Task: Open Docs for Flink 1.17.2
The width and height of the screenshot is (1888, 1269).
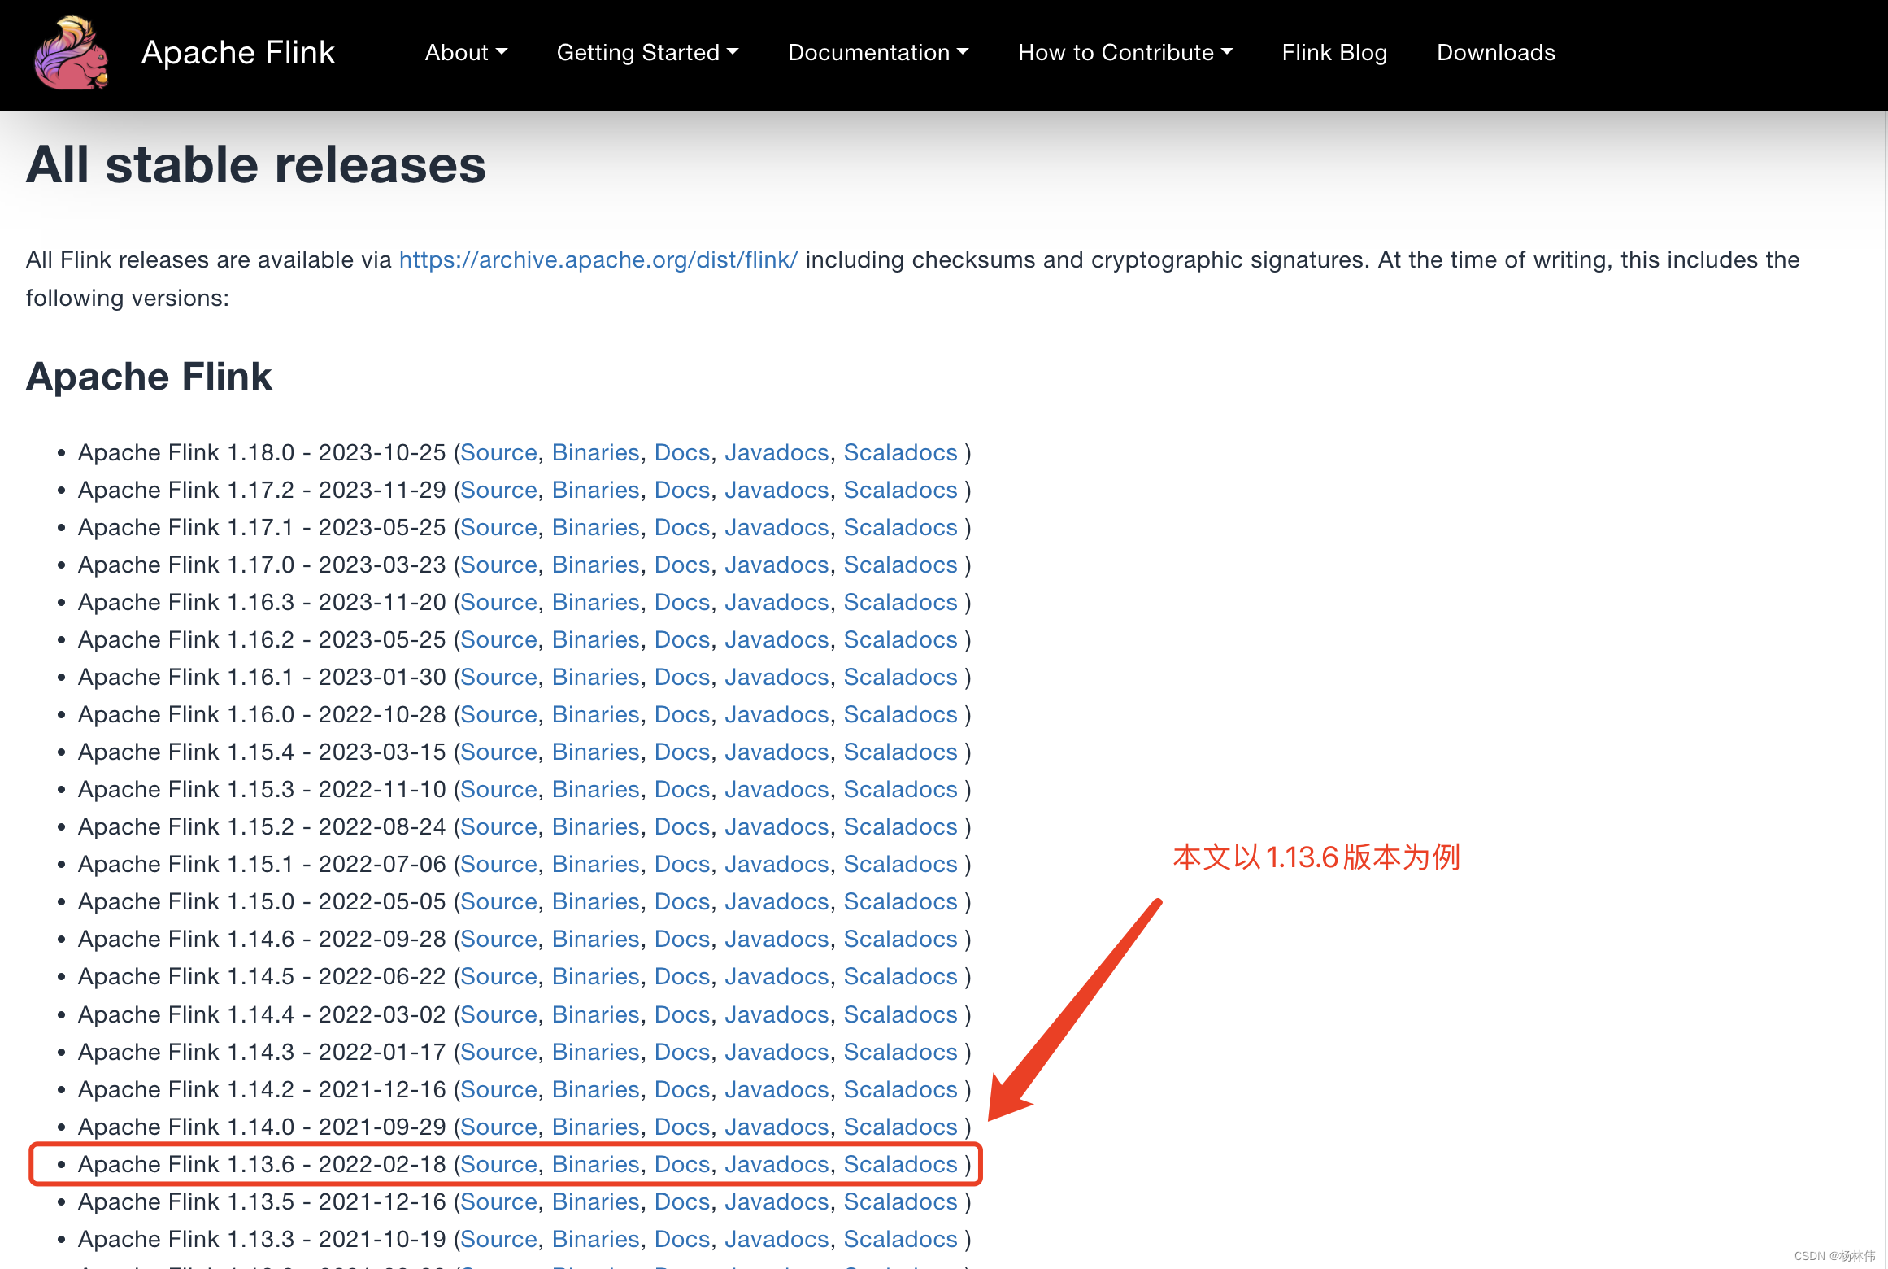Action: [681, 490]
